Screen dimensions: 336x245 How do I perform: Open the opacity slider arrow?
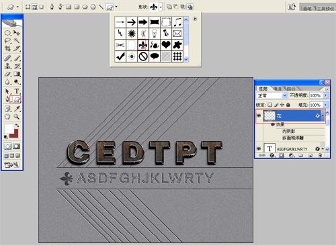(325, 95)
